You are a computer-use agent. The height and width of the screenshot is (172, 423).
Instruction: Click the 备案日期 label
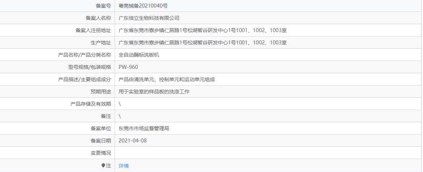coord(101,141)
